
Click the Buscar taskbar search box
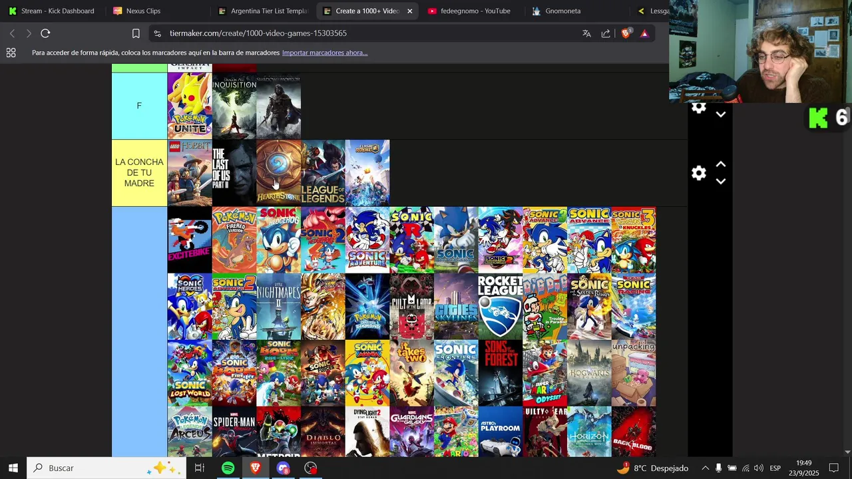coord(106,468)
